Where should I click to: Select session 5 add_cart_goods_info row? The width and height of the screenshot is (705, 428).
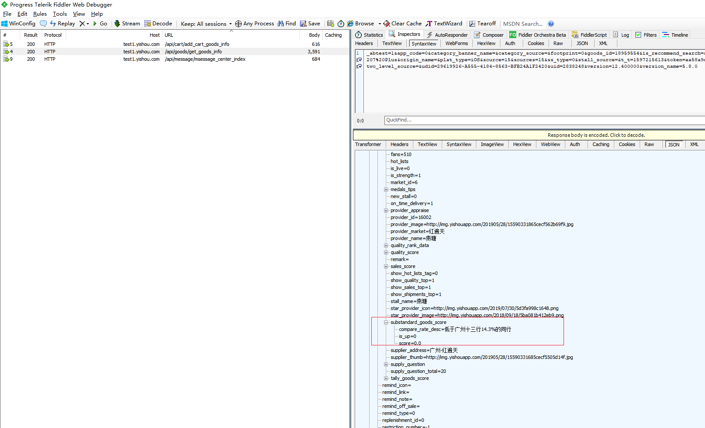(175, 44)
